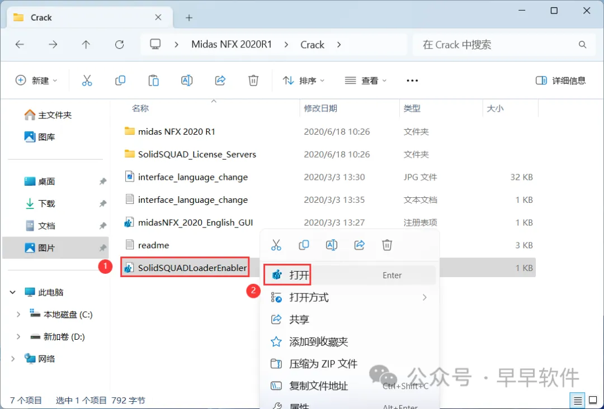Choose 打开 in the context menu

pos(350,275)
